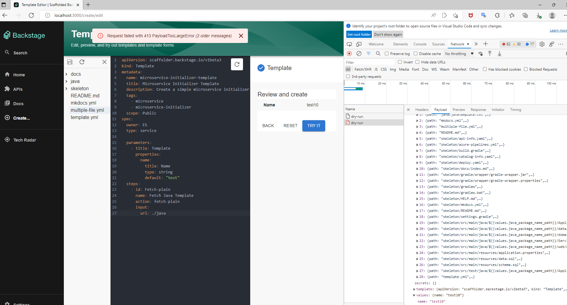This screenshot has height=305, width=567.
Task: Save the template file with the disk icon
Action: coord(70,62)
